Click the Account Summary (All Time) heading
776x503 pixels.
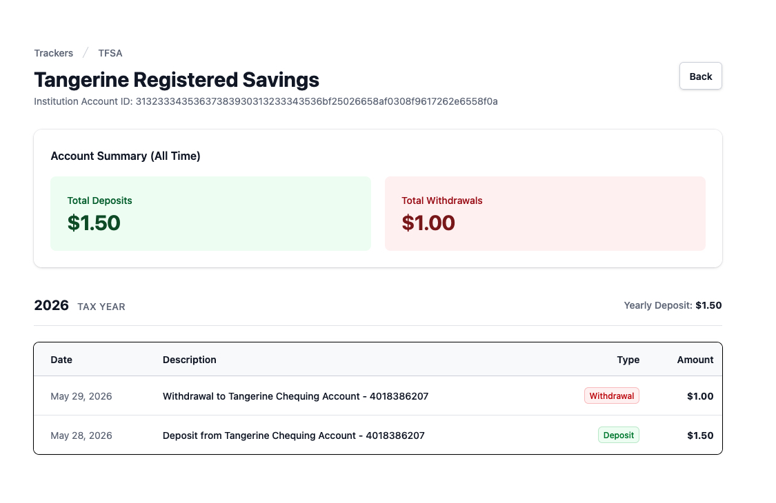click(126, 156)
